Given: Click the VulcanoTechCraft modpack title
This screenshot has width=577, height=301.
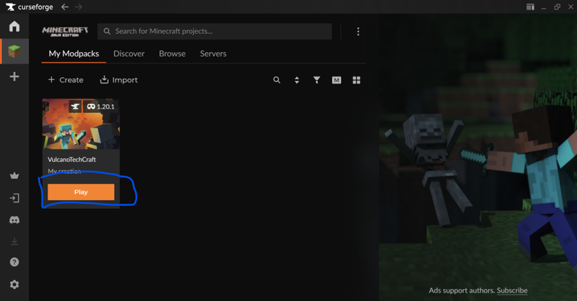Looking at the screenshot, I should tap(72, 159).
